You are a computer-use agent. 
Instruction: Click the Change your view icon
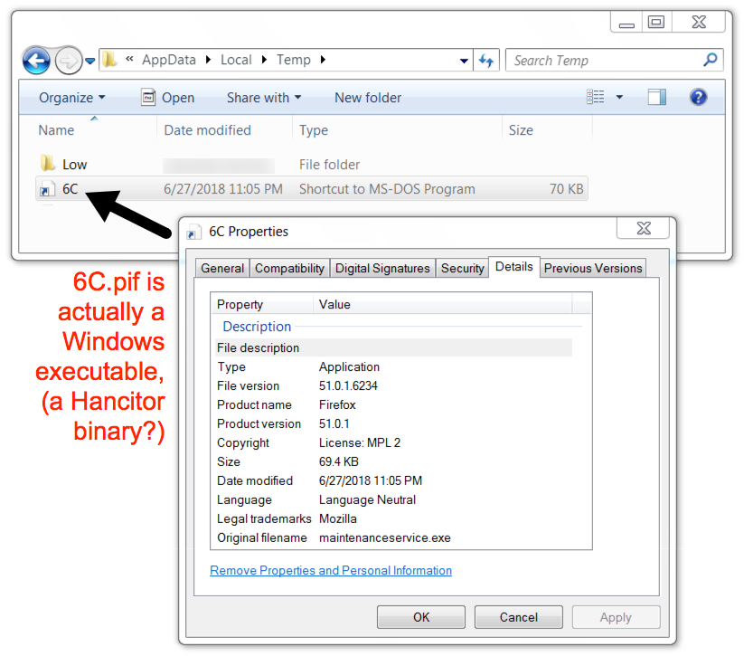tap(595, 97)
